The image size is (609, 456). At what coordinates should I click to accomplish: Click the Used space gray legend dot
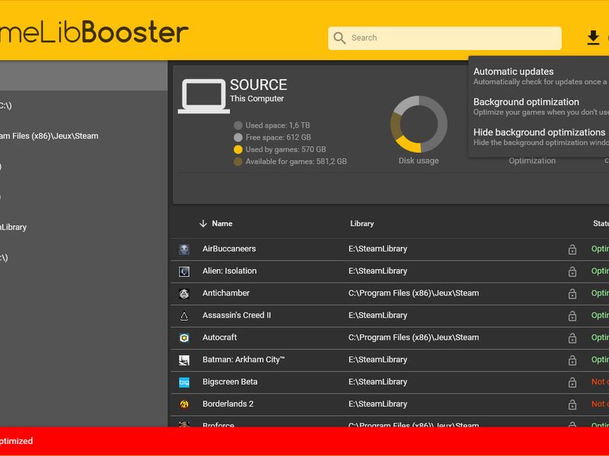238,125
